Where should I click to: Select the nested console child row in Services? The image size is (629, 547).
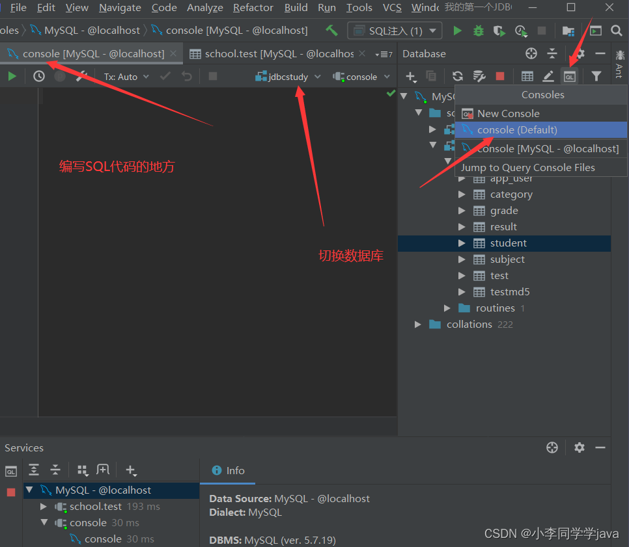[111, 539]
